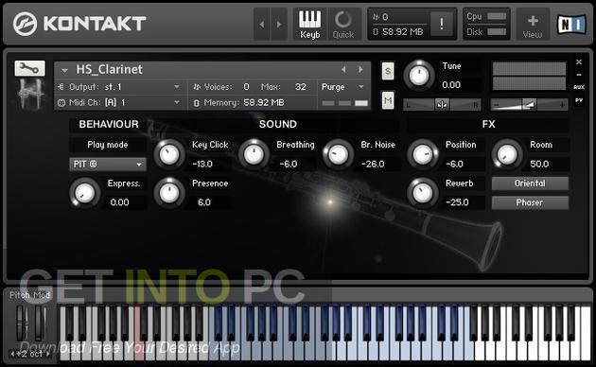
Task: Toggle the Phaser effect button
Action: (530, 202)
